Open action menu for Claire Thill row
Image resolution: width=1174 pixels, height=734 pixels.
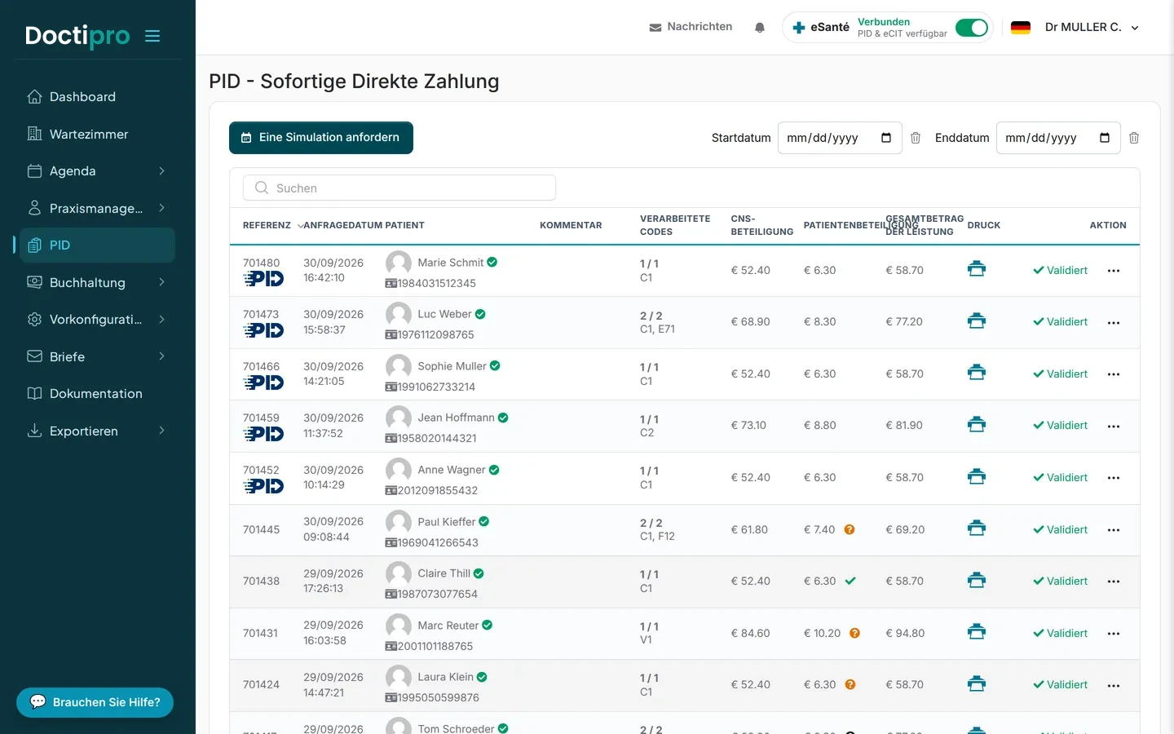(1114, 581)
